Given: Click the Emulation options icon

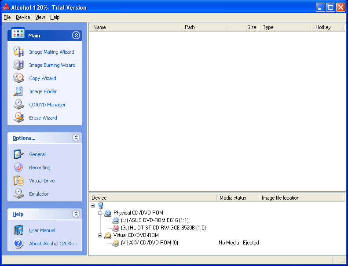Looking at the screenshot, I should pos(18,193).
